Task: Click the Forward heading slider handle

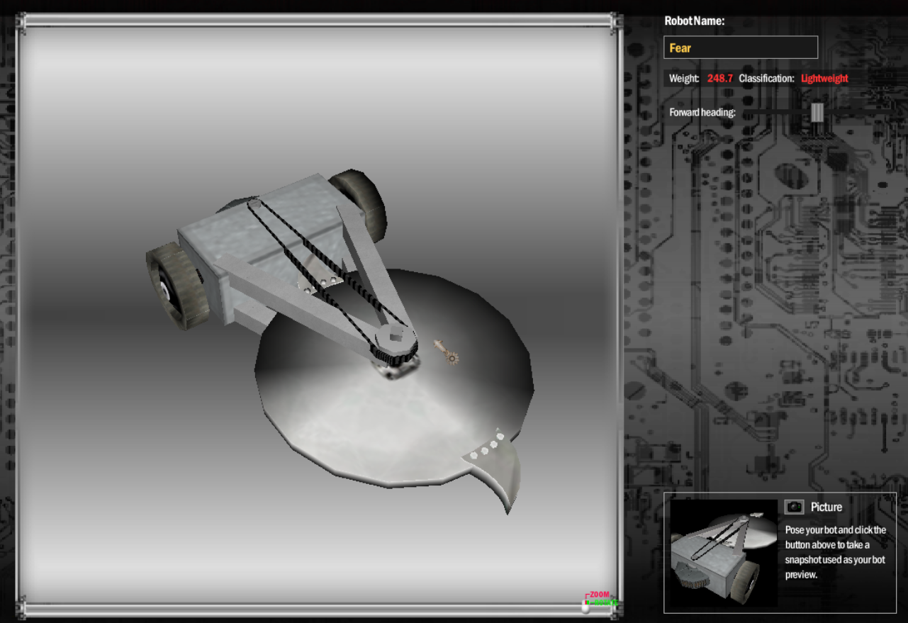Action: click(817, 112)
